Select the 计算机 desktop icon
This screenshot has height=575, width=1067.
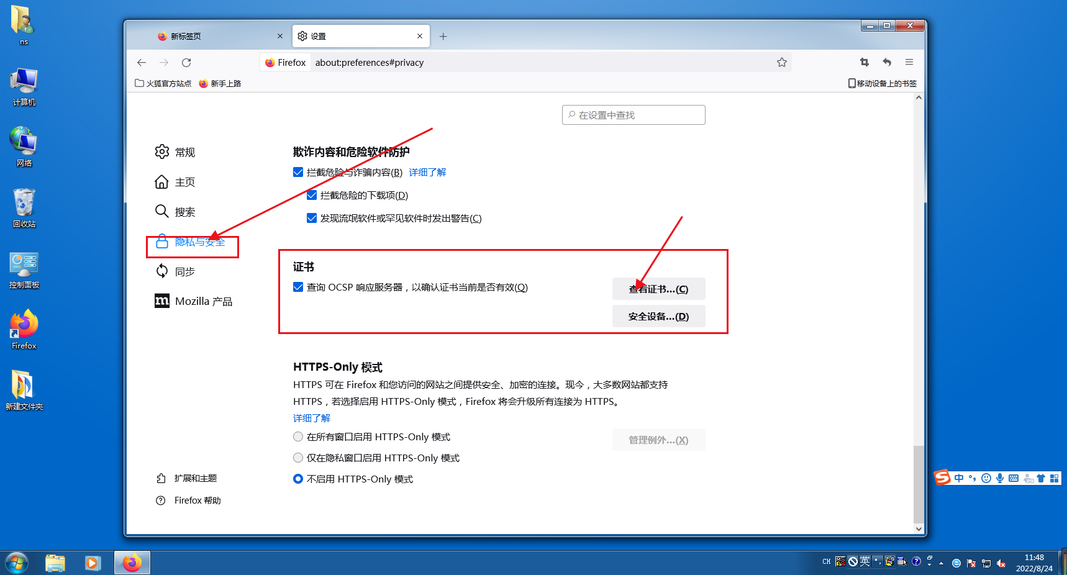[x=24, y=87]
